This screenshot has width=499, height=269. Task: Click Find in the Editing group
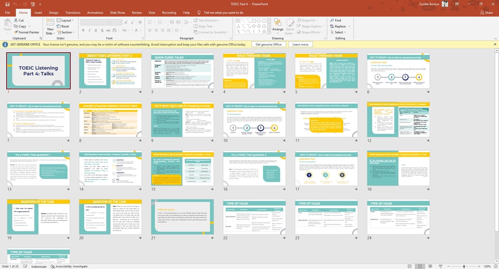tap(336, 20)
